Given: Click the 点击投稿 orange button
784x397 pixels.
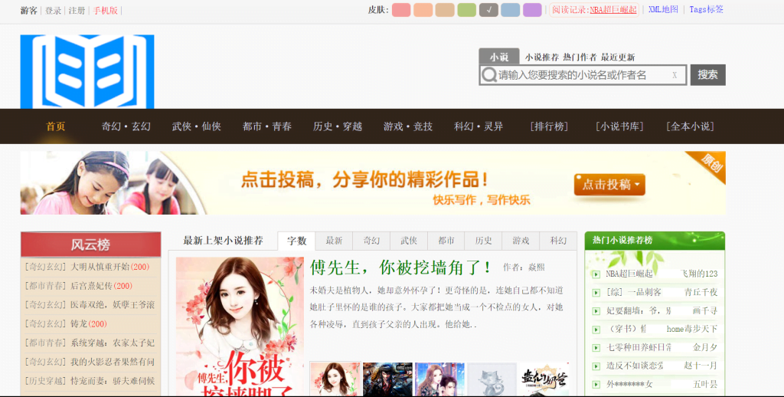Looking at the screenshot, I should tap(609, 185).
